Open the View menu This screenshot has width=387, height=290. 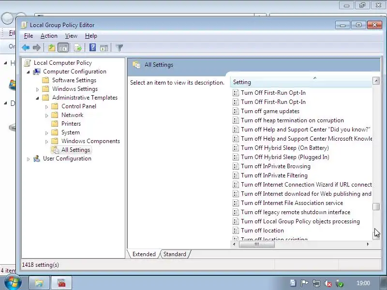click(71, 36)
